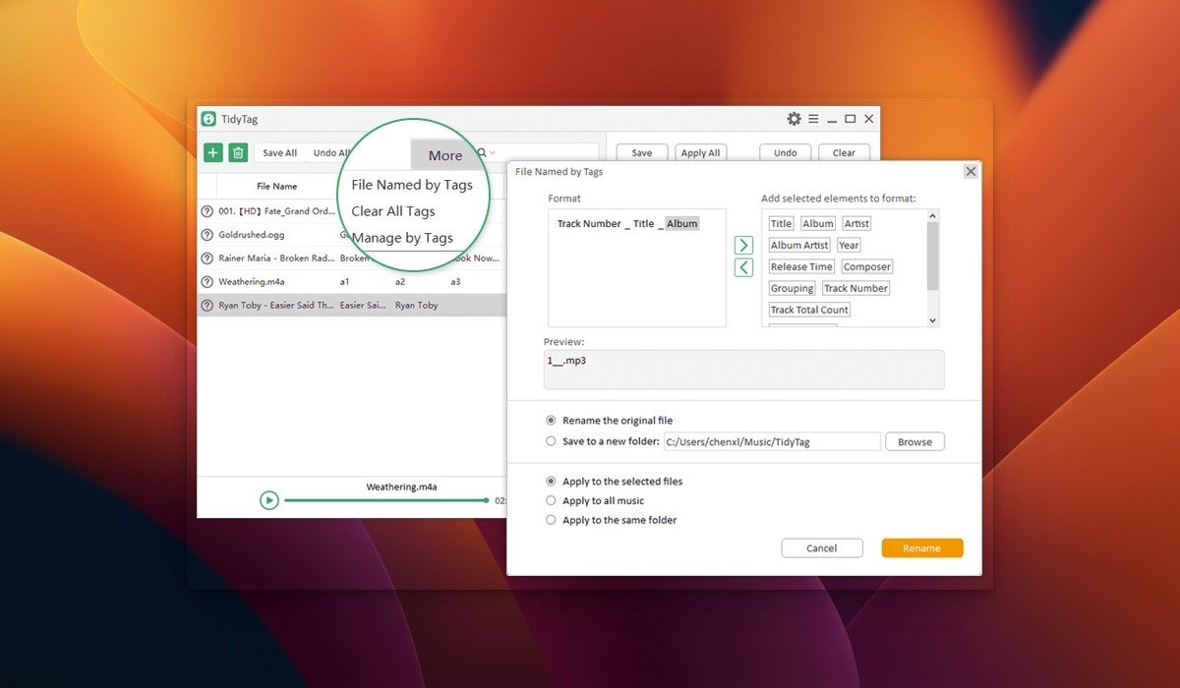Select 'Save to a new folder' radio button
Image resolution: width=1180 pixels, height=688 pixels.
click(x=551, y=441)
